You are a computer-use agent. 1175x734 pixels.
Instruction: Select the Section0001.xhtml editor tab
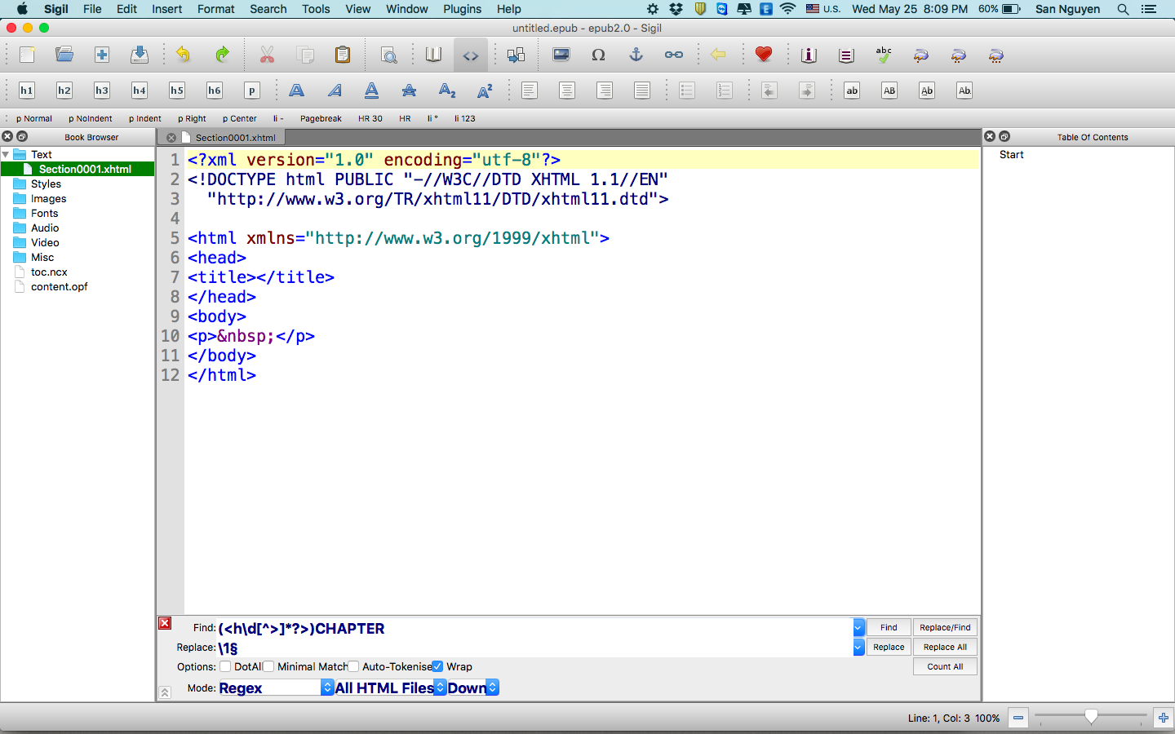tap(235, 137)
